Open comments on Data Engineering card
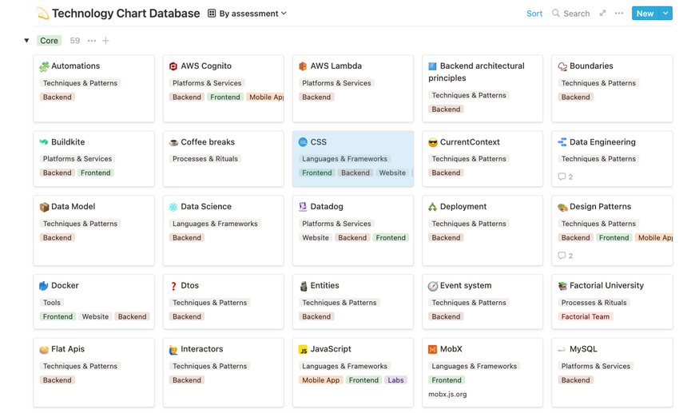The image size is (695, 413). point(565,177)
